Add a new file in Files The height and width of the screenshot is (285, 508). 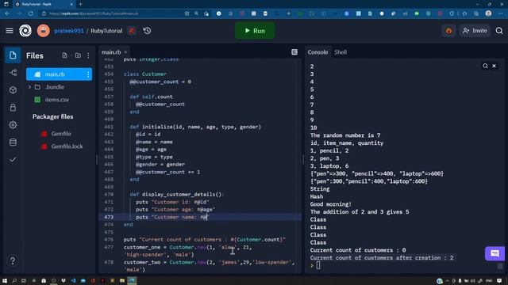point(65,55)
